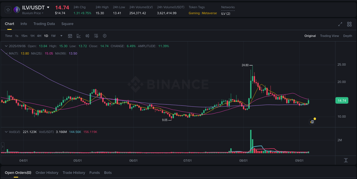
Task: Expand chart to fullscreen with diagonal arrows icon
Action: pos(340,24)
